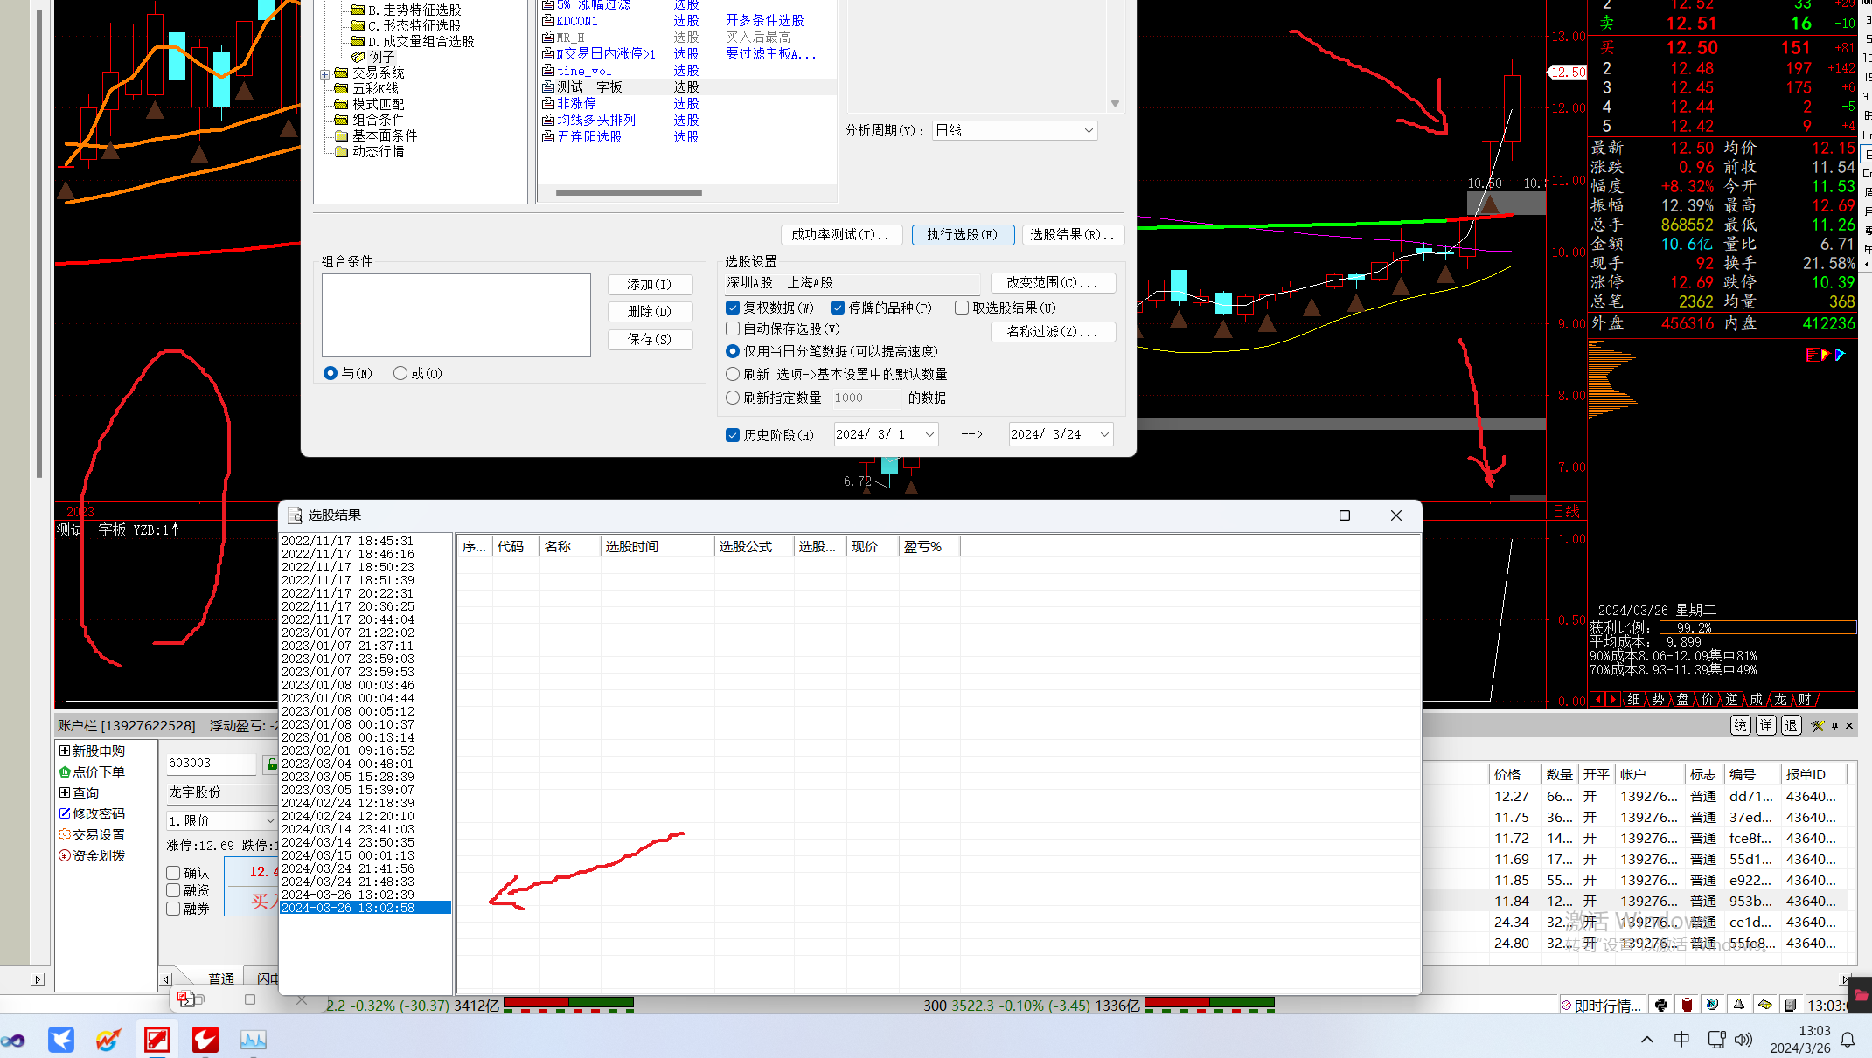Open the chart monitor app in taskbar
The width and height of the screenshot is (1872, 1058).
pos(254,1040)
